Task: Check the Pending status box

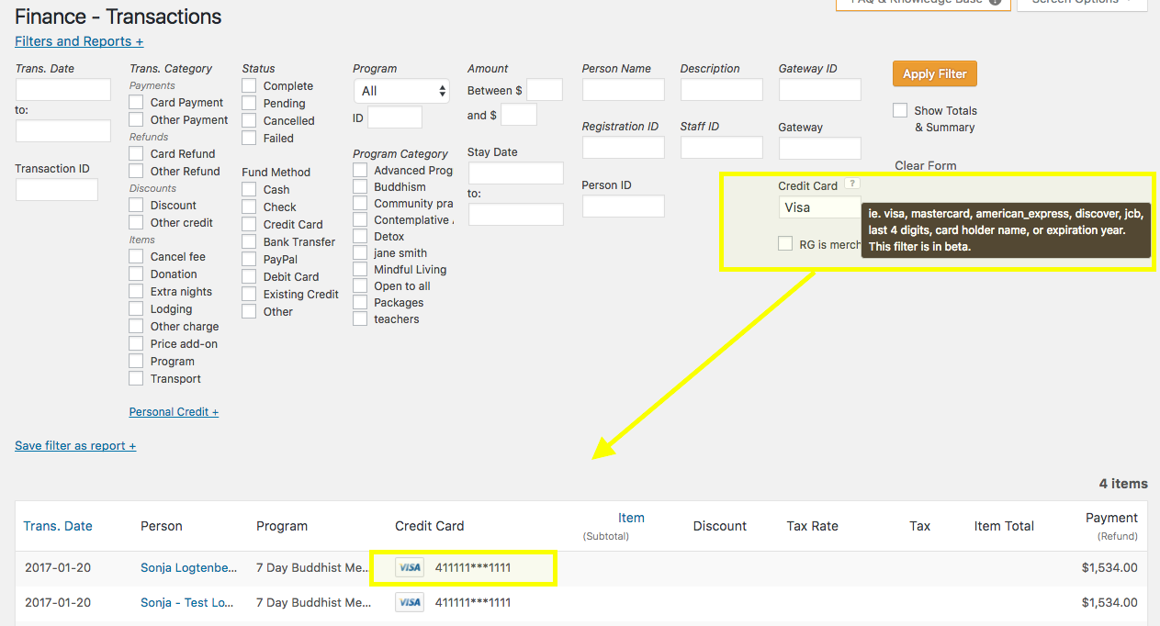Action: click(x=249, y=103)
